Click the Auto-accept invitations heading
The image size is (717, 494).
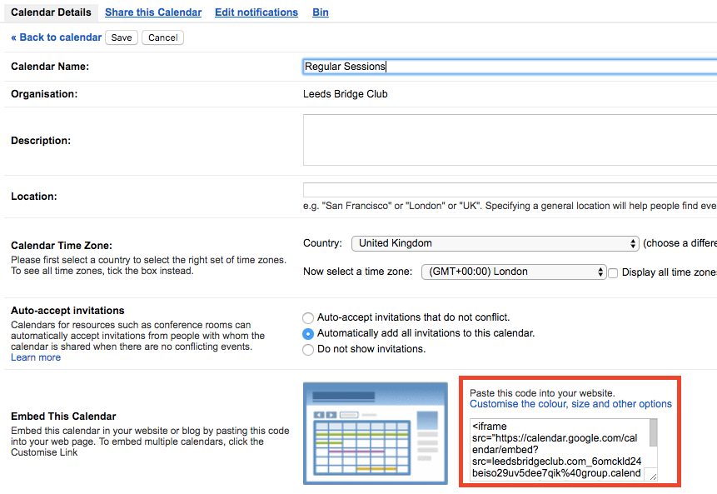[x=67, y=311]
